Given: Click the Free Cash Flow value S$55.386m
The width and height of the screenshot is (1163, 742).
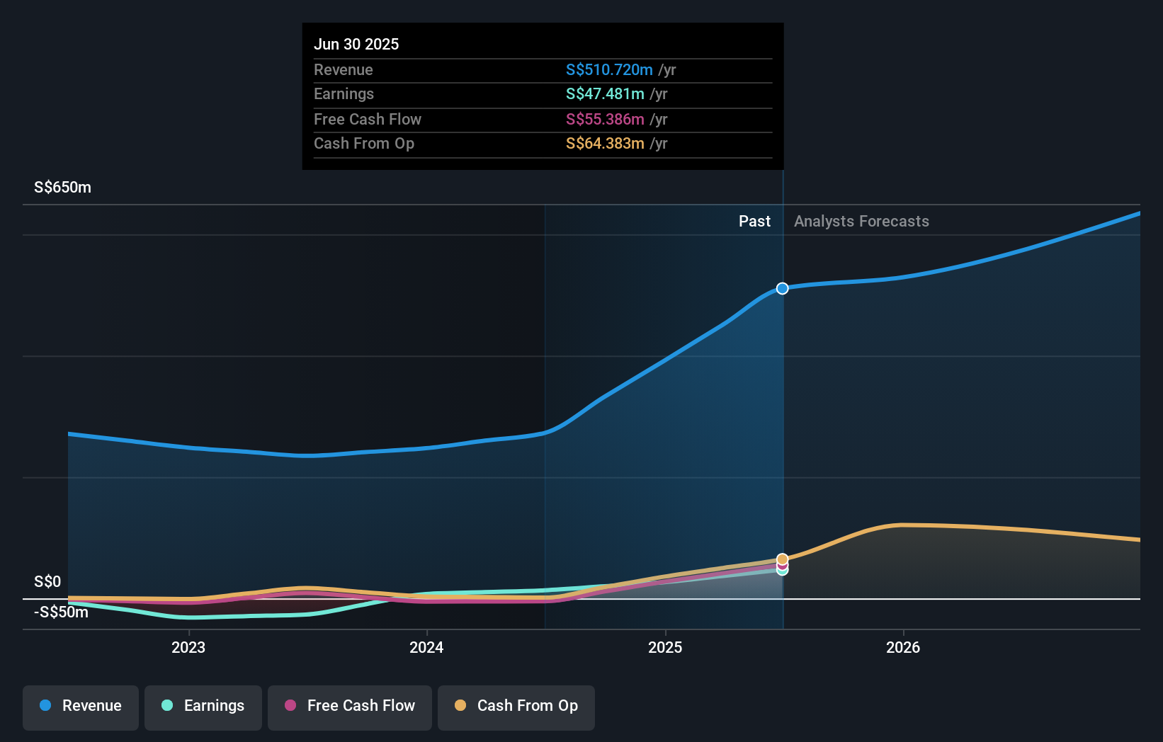Looking at the screenshot, I should pyautogui.click(x=605, y=119).
